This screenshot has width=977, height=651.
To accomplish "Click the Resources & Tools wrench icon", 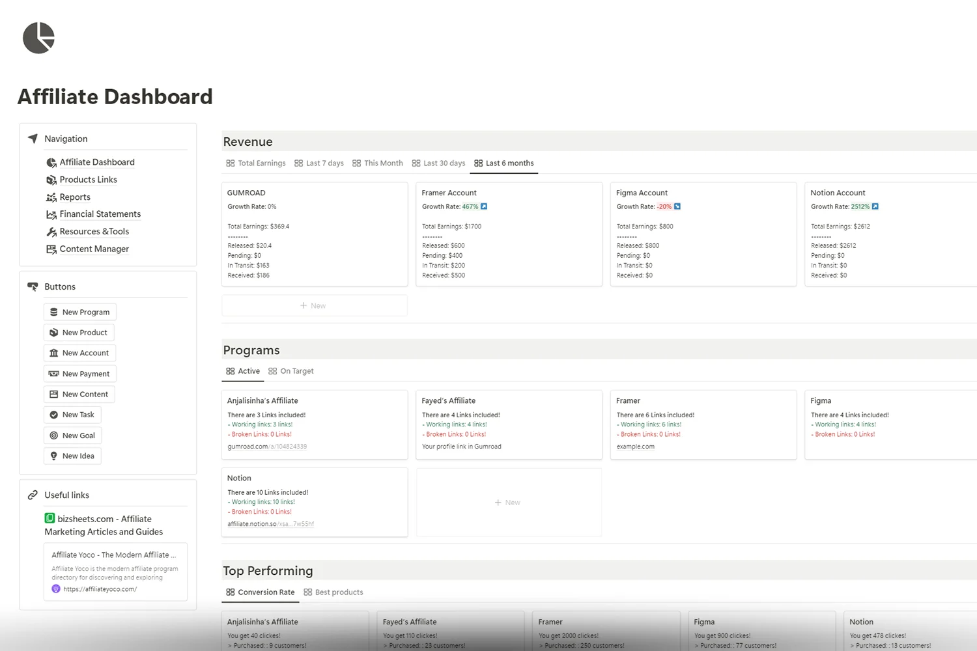I will coord(51,232).
